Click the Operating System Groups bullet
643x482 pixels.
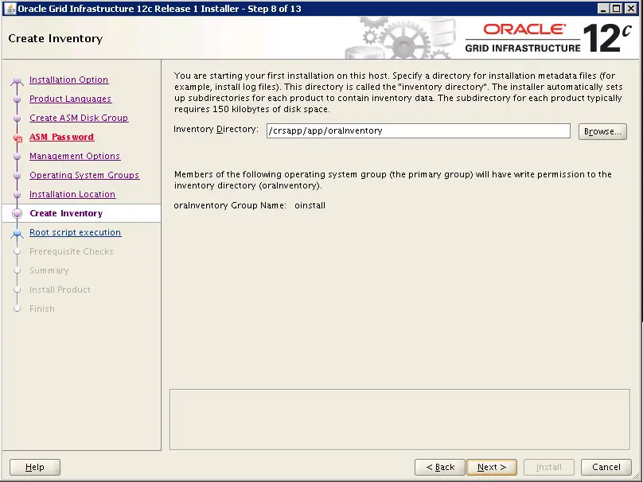click(18, 176)
